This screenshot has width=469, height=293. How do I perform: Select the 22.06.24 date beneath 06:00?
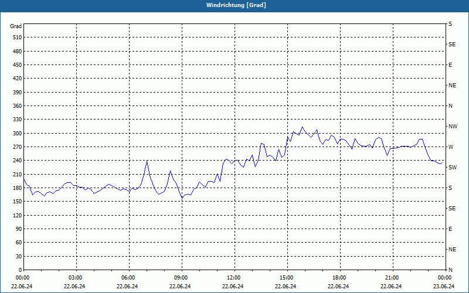tap(127, 287)
